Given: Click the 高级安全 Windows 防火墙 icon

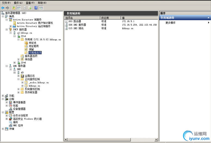Looking at the screenshot, I should 11,119.
